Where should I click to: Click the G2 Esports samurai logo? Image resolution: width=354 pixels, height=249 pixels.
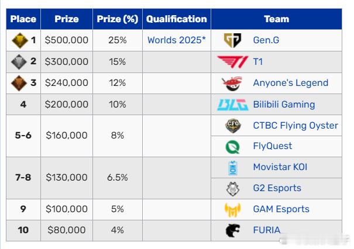[x=233, y=189]
